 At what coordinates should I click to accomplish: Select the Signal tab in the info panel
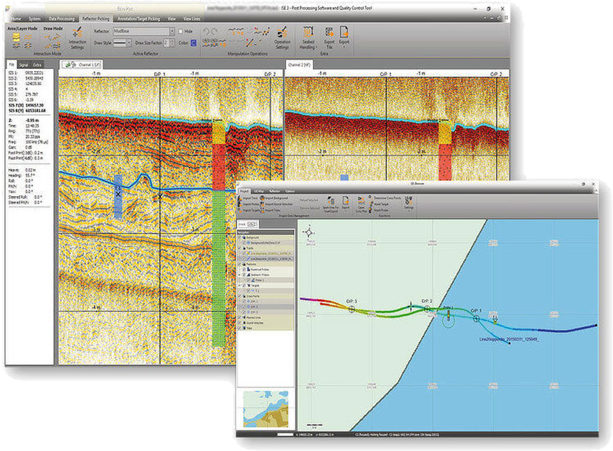[24, 64]
